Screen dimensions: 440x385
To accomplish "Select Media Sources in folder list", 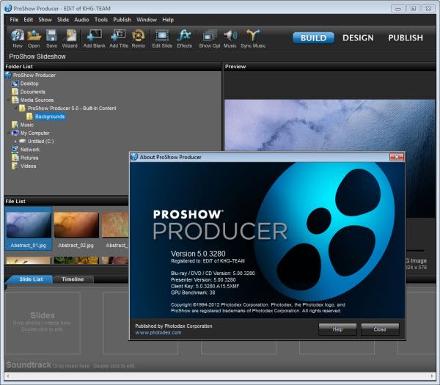I will point(37,100).
